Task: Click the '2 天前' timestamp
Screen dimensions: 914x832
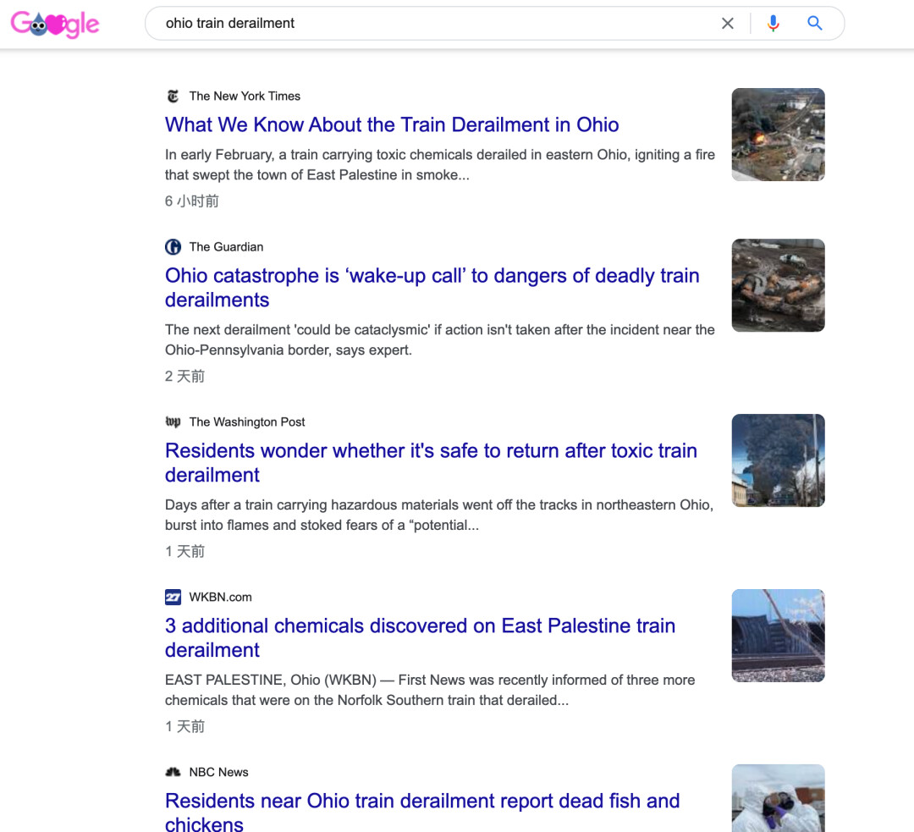Action: 184,376
